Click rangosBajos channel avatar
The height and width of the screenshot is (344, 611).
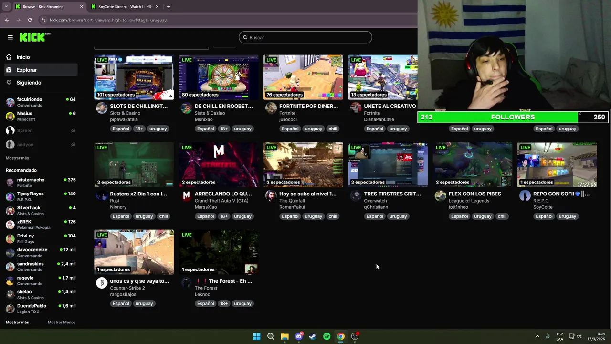(x=102, y=283)
